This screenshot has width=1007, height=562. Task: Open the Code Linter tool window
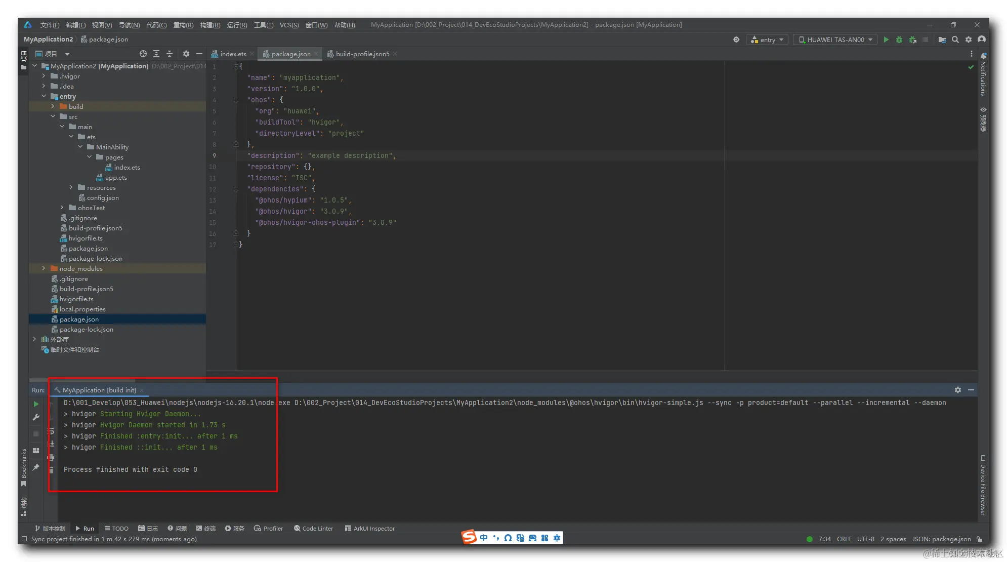(x=313, y=528)
